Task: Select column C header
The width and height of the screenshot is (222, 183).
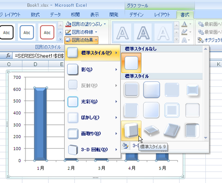Action: [x=9, y=64]
